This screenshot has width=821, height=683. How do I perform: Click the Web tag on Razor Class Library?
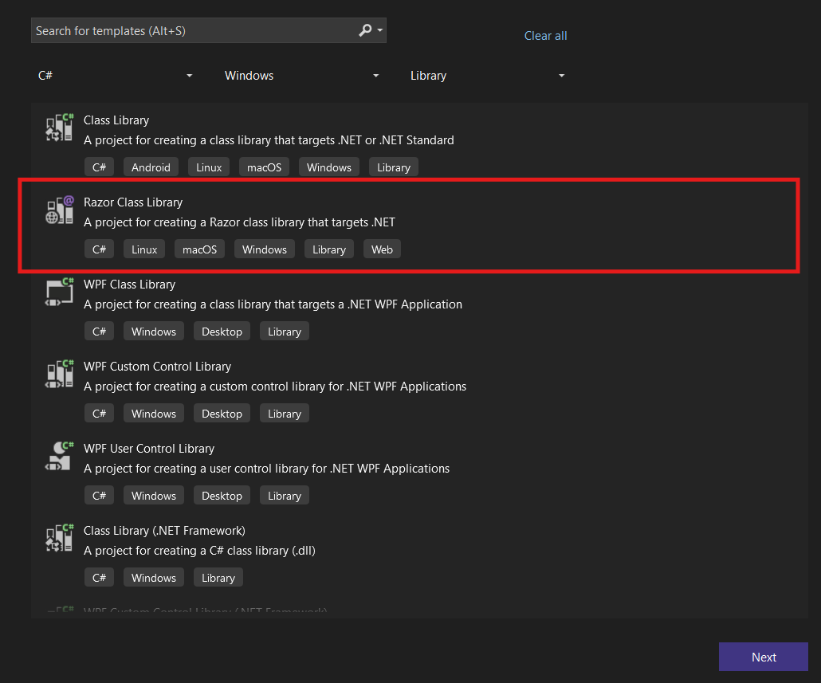pyautogui.click(x=382, y=249)
